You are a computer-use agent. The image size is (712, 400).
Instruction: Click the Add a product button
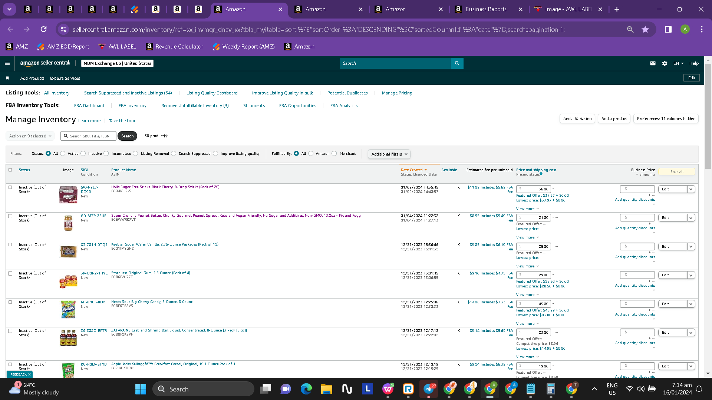[614, 119]
